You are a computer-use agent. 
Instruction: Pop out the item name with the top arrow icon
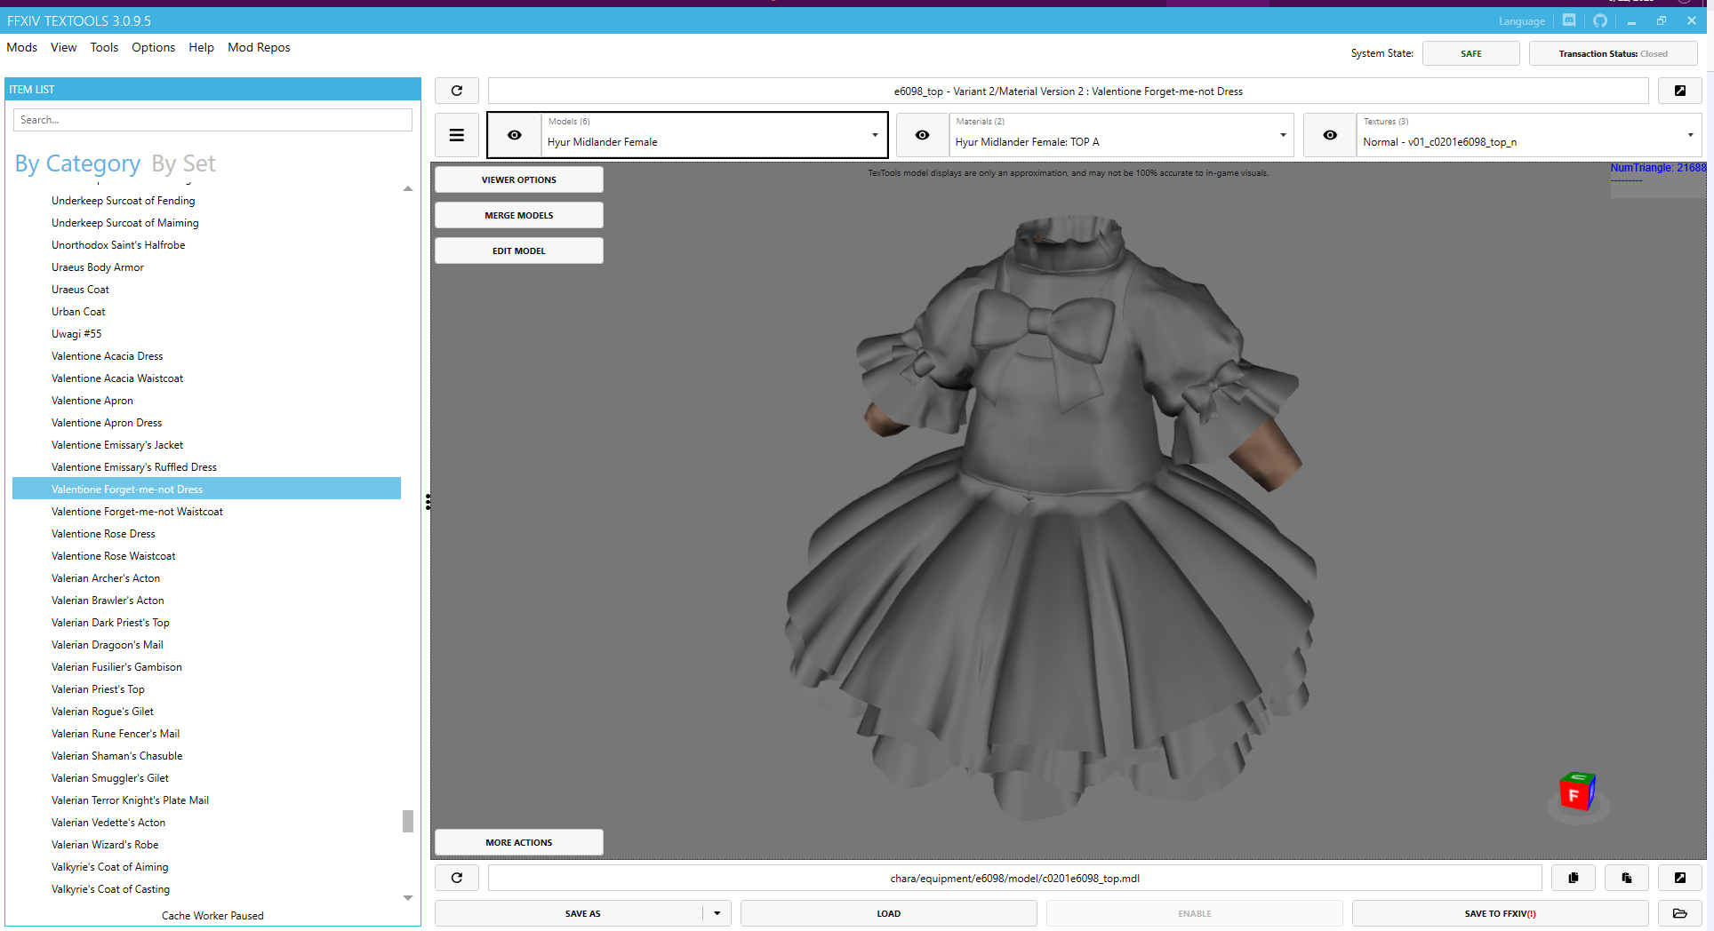click(1680, 91)
